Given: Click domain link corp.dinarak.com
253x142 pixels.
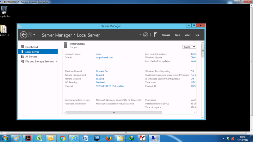Looking at the screenshot, I should pyautogui.click(x=104, y=57).
